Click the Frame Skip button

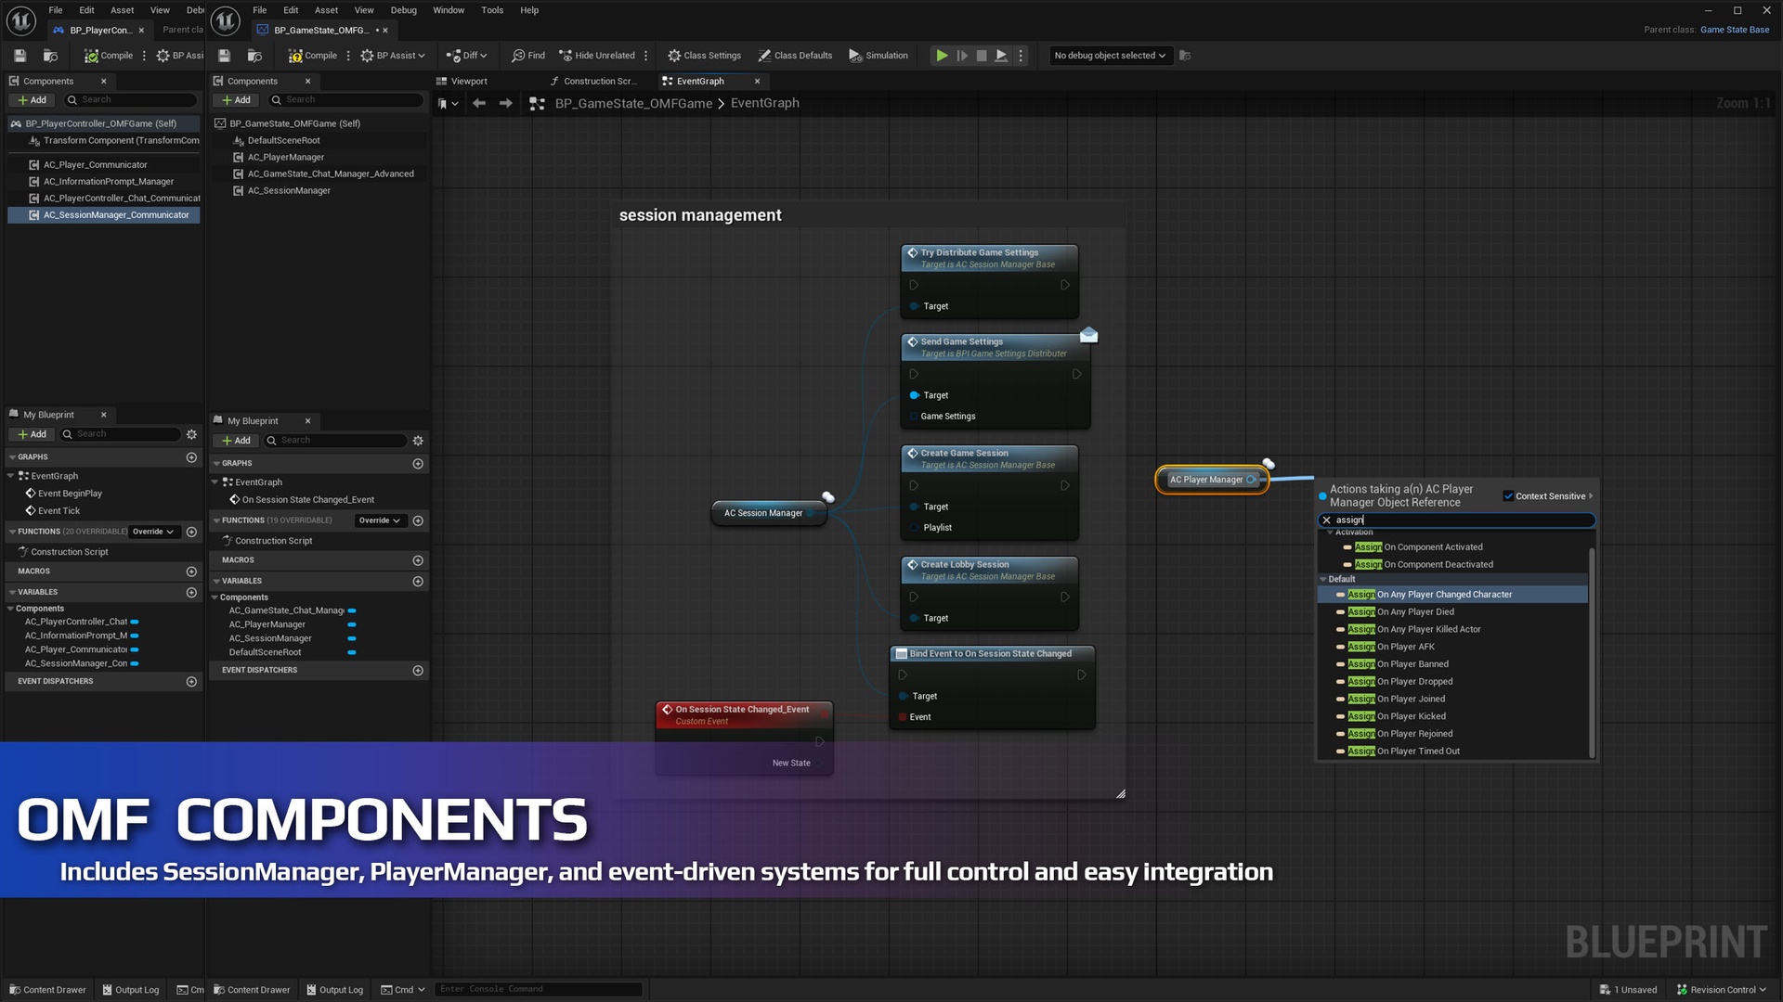pos(962,56)
